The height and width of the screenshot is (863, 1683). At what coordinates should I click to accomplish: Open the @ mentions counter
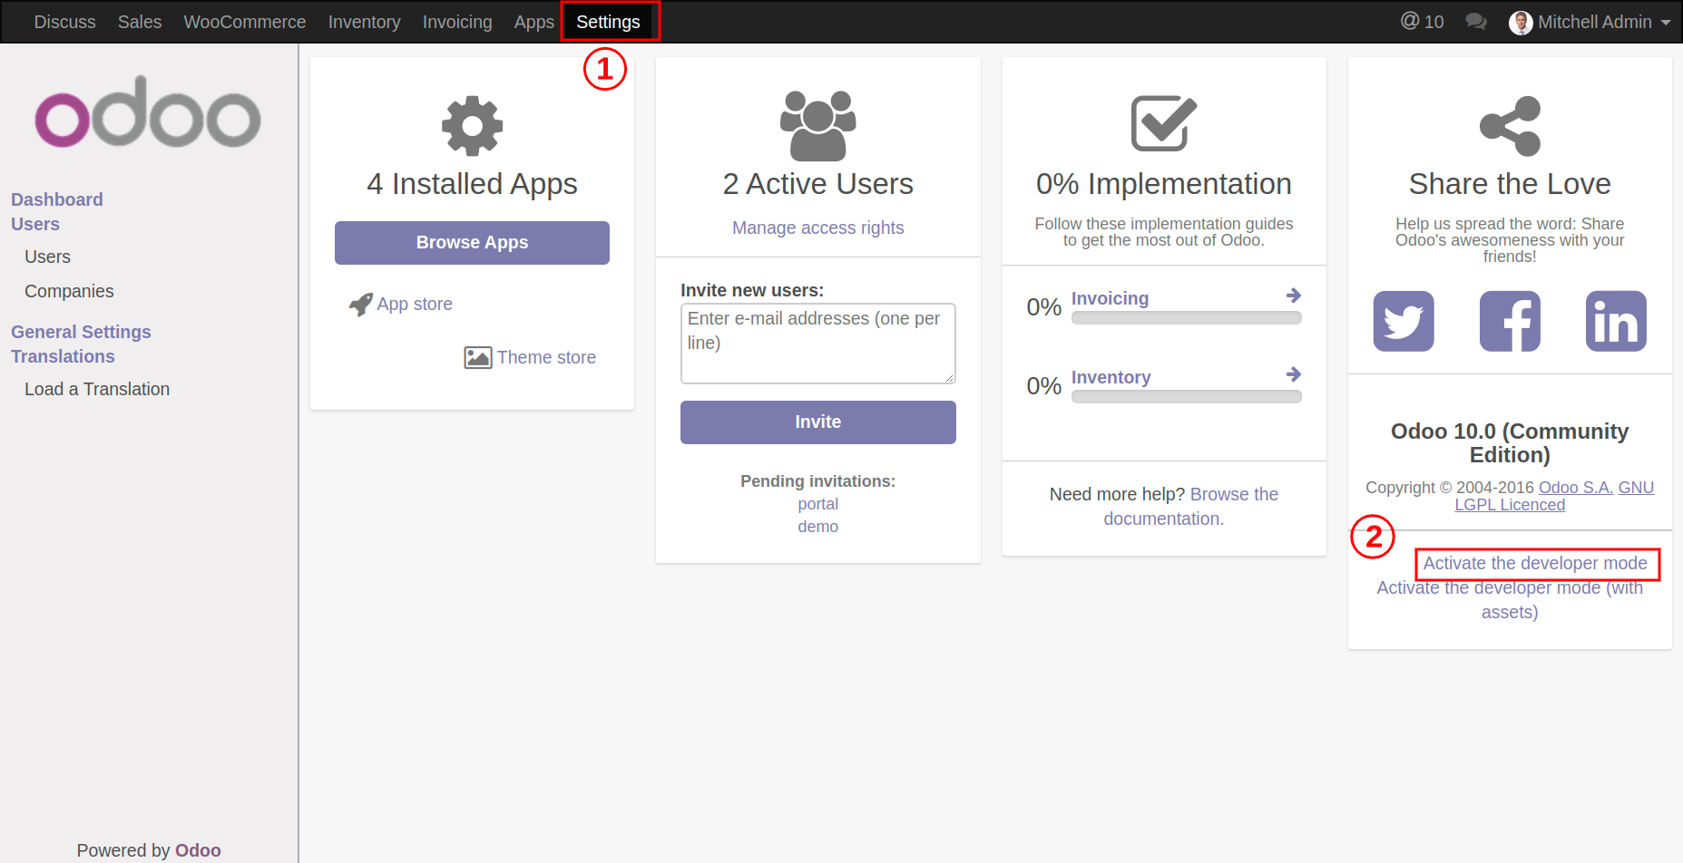[1422, 22]
